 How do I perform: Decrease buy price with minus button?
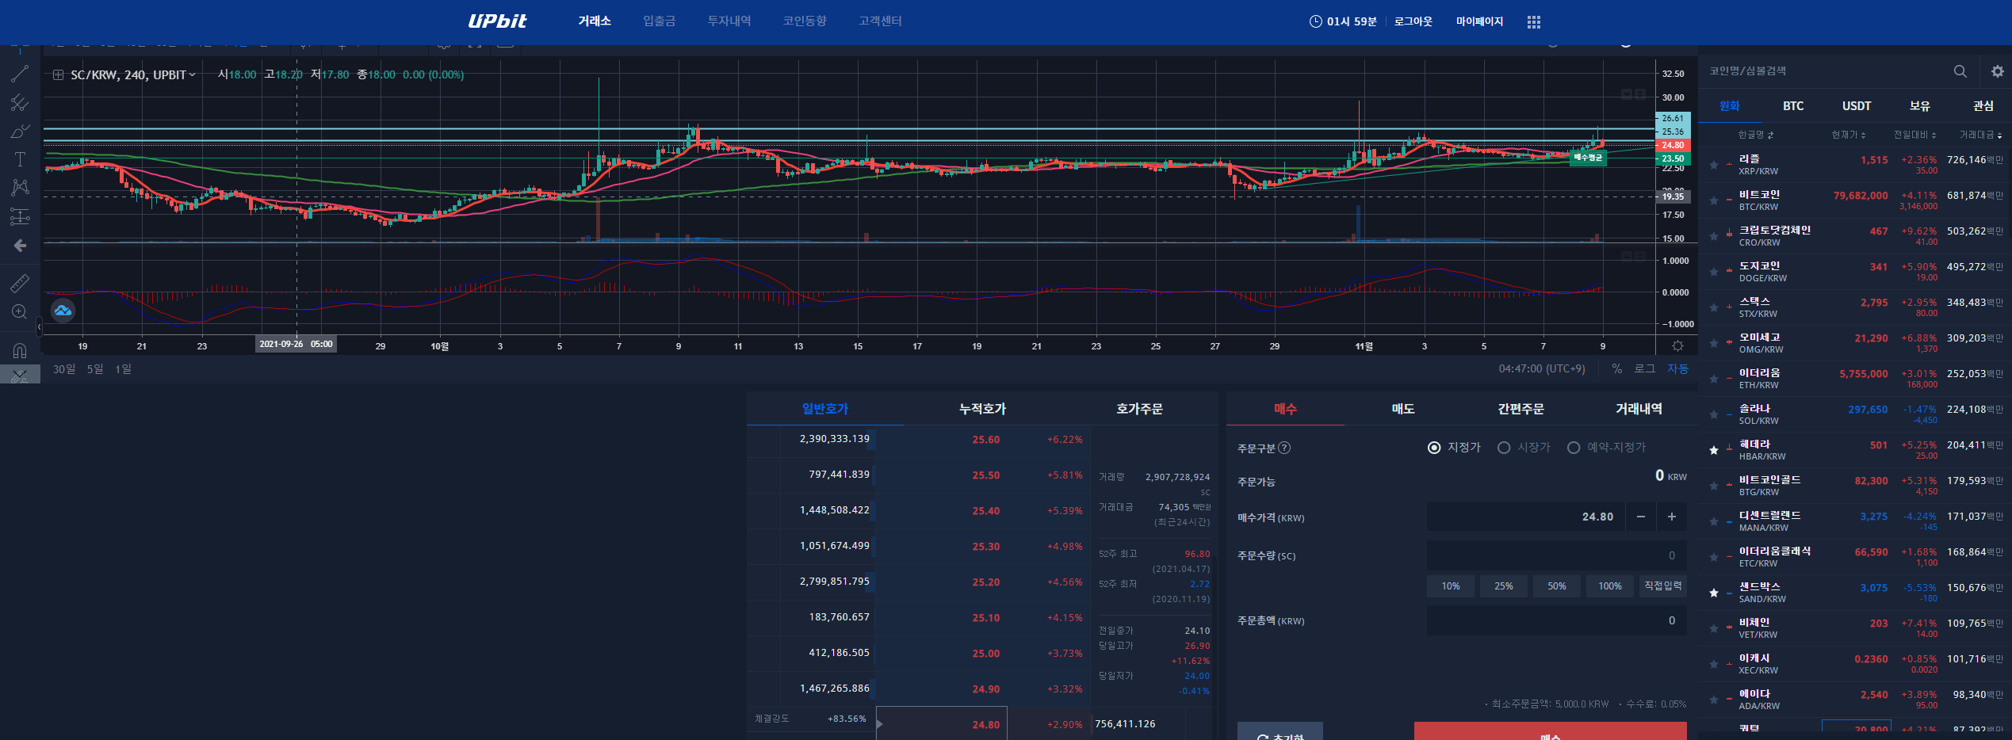point(1640,517)
